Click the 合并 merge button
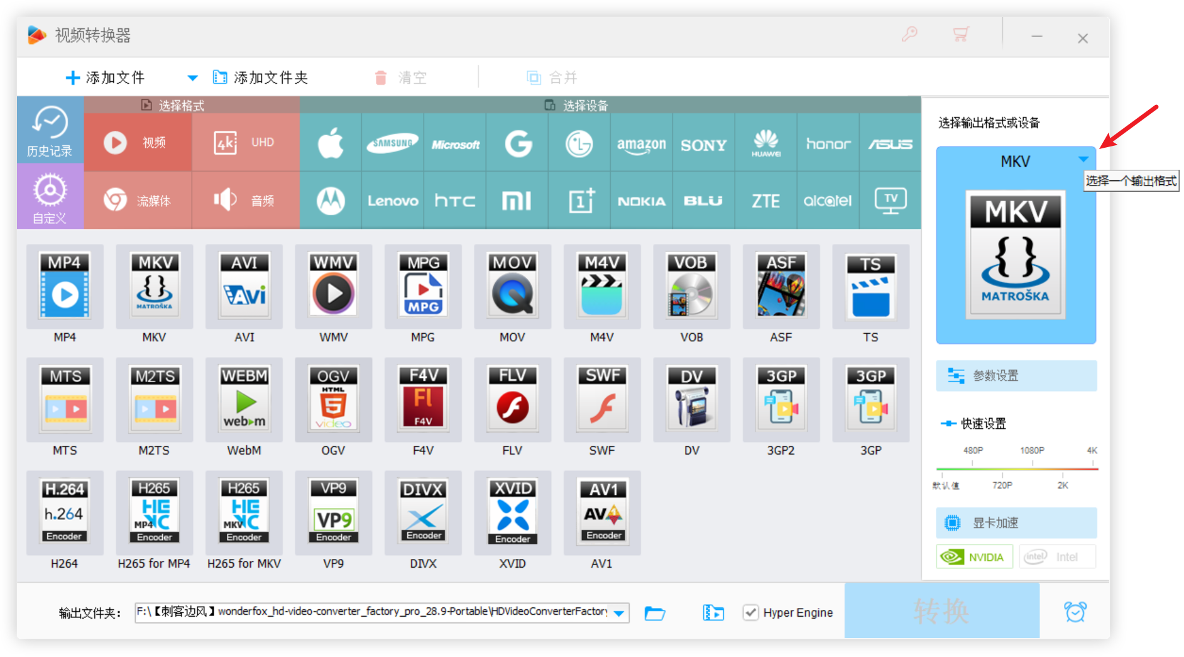Viewport: 1184px width, 657px height. (x=552, y=78)
